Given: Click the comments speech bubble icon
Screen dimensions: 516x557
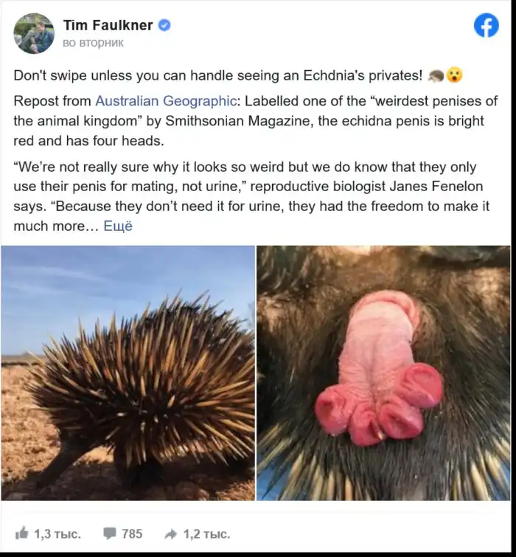Looking at the screenshot, I should [110, 533].
